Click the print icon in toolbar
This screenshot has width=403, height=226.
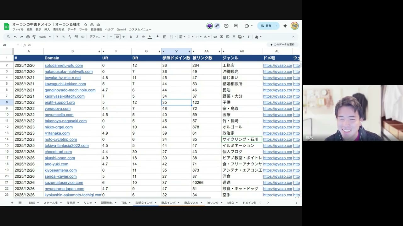click(x=28, y=37)
